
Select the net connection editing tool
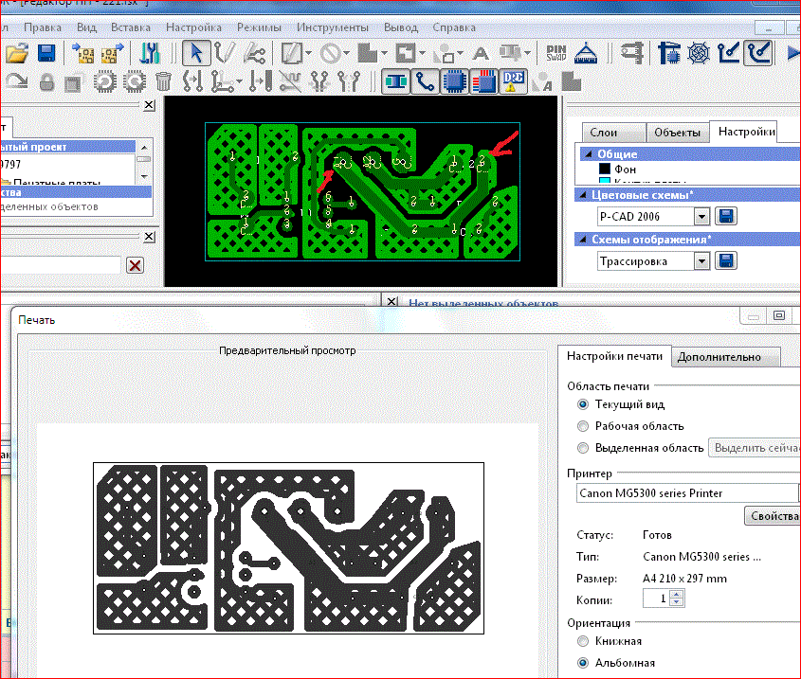[x=254, y=53]
